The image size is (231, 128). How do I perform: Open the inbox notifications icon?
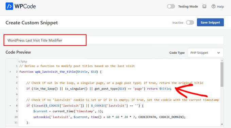205,6
